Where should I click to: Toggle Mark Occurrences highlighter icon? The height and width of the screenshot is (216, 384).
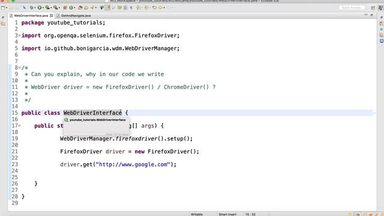coord(108,8)
